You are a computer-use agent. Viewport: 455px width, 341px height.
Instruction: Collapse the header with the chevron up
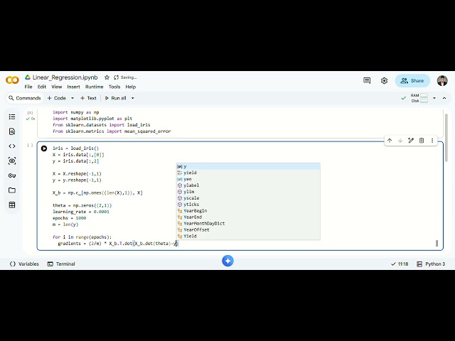(444, 98)
